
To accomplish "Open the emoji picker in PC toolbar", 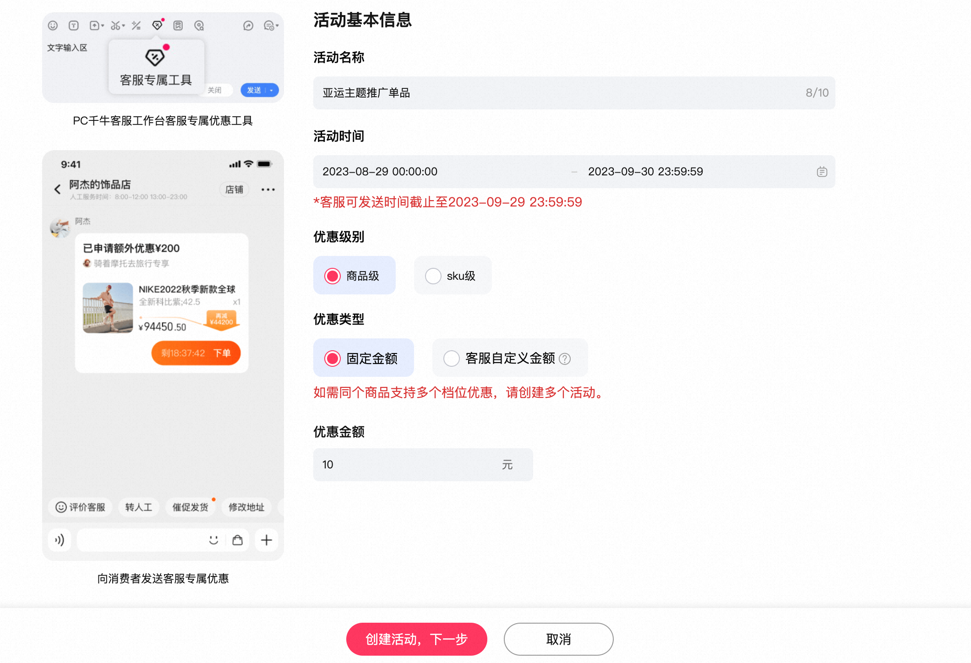I will click(53, 26).
